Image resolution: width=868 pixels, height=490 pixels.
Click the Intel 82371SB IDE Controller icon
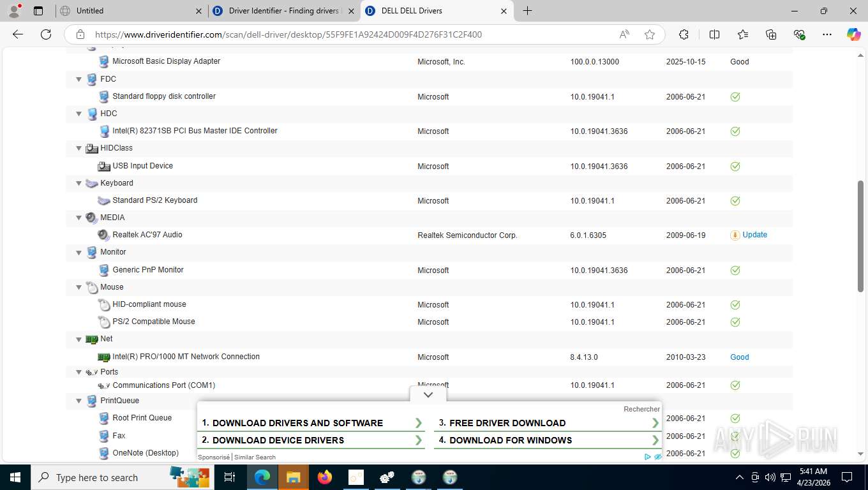pos(104,131)
